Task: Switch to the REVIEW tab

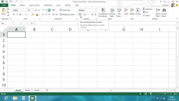Action: [68, 5]
